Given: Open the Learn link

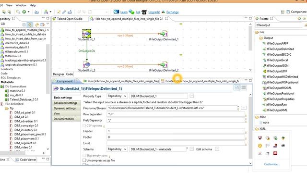Looking at the screenshot, I should pyautogui.click(x=124, y=12).
